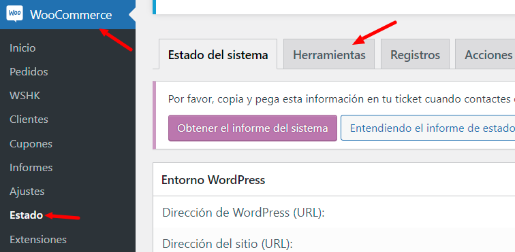The height and width of the screenshot is (252, 515).
Task: Select the Estado submenu item
Action: click(27, 215)
